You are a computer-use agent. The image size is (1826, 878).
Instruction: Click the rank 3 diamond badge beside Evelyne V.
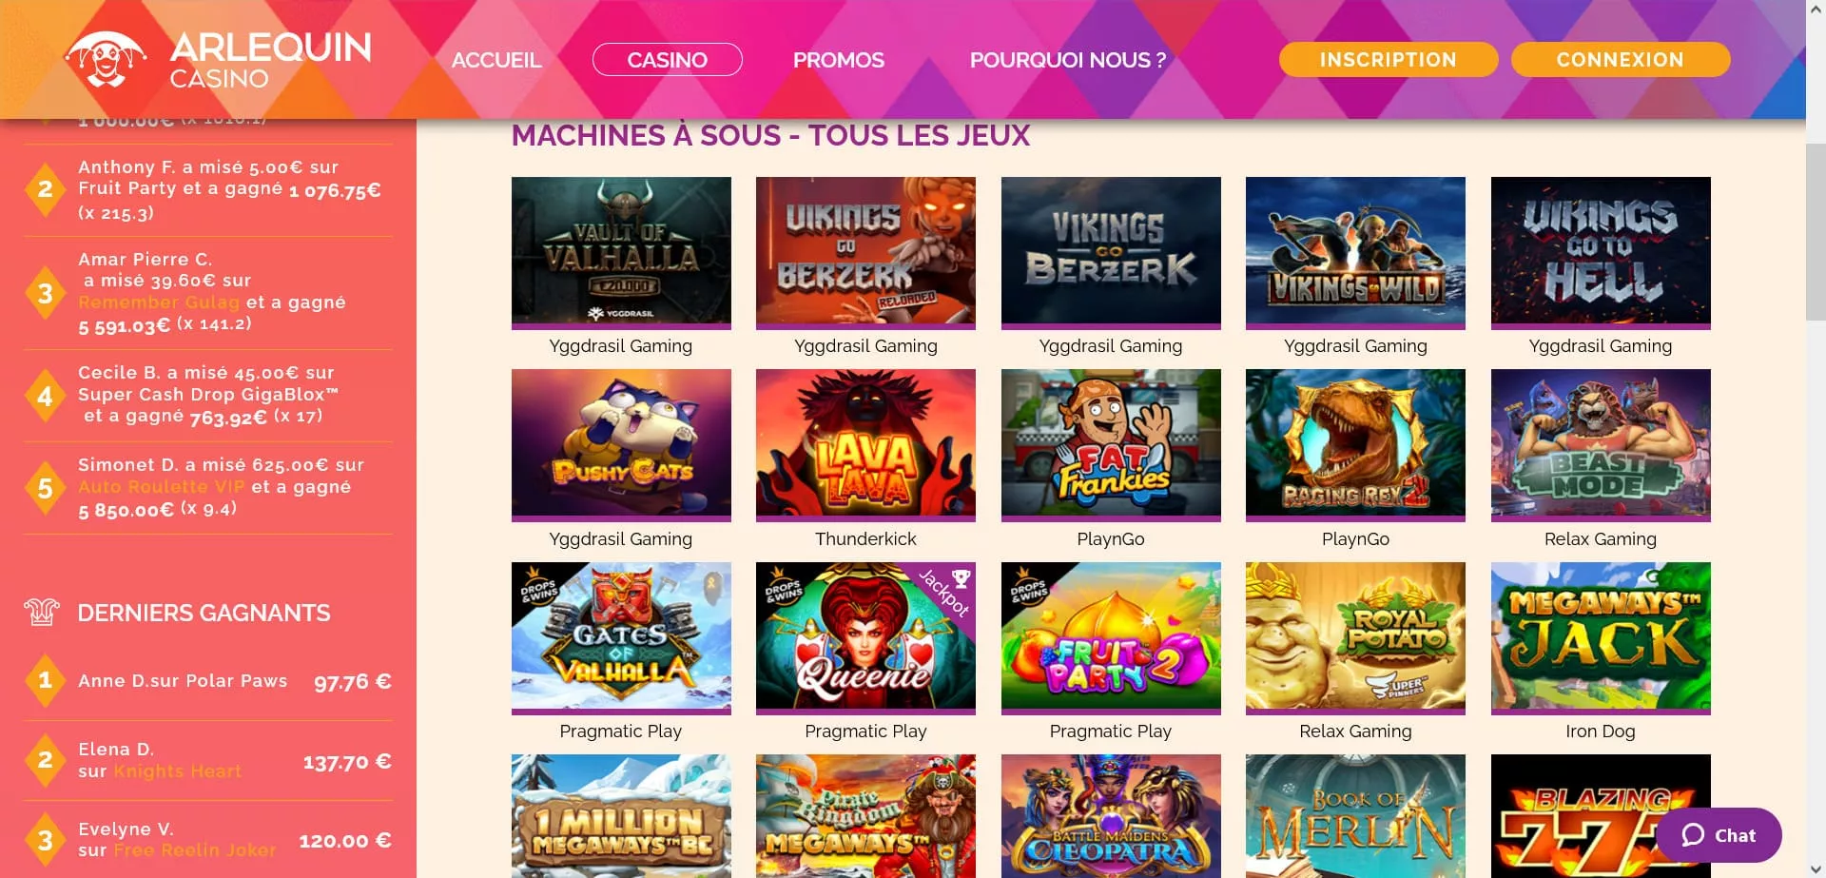tap(45, 840)
